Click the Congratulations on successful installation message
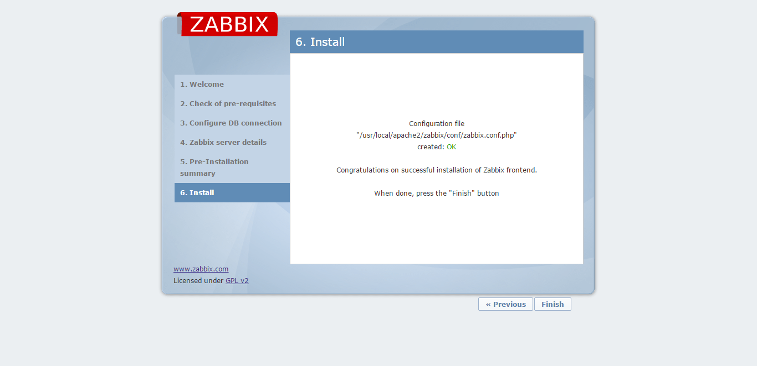Viewport: 757px width, 366px height. pyautogui.click(x=437, y=170)
